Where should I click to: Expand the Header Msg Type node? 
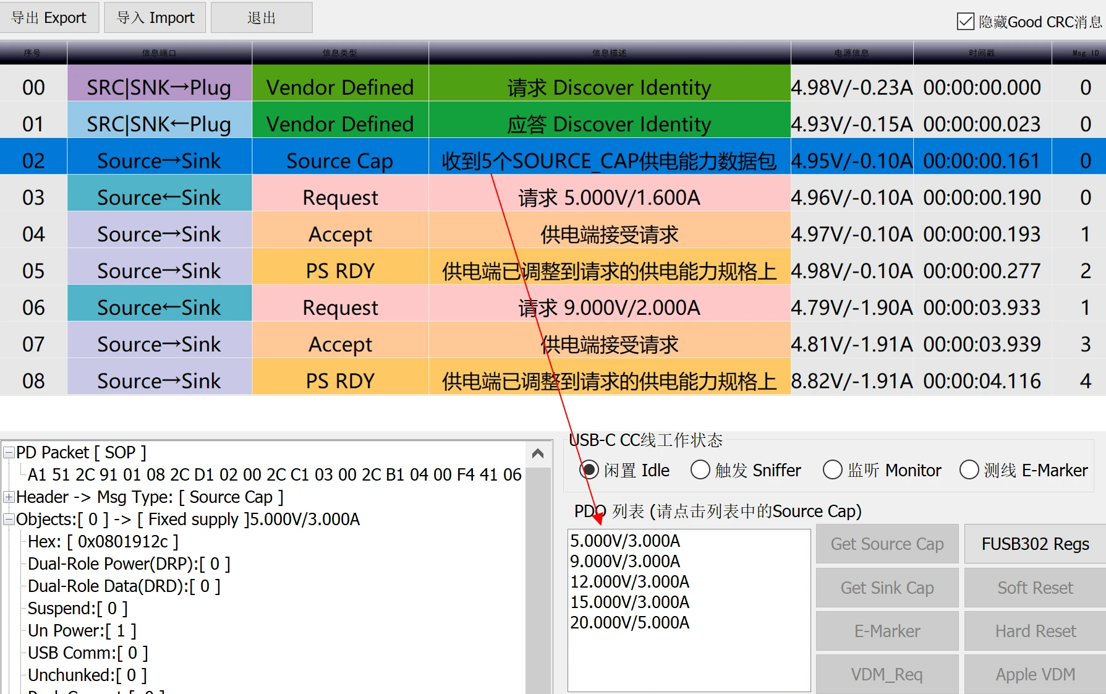9,497
